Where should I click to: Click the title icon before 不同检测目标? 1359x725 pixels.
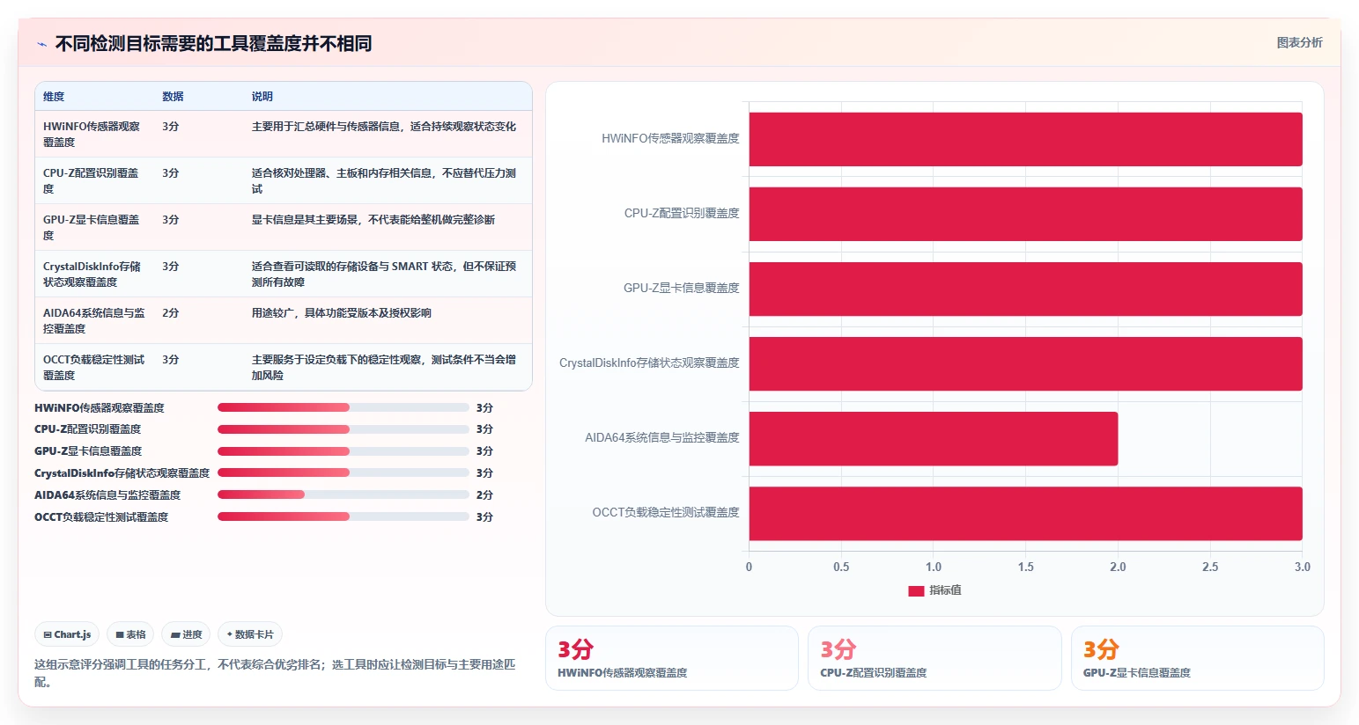pos(41,44)
